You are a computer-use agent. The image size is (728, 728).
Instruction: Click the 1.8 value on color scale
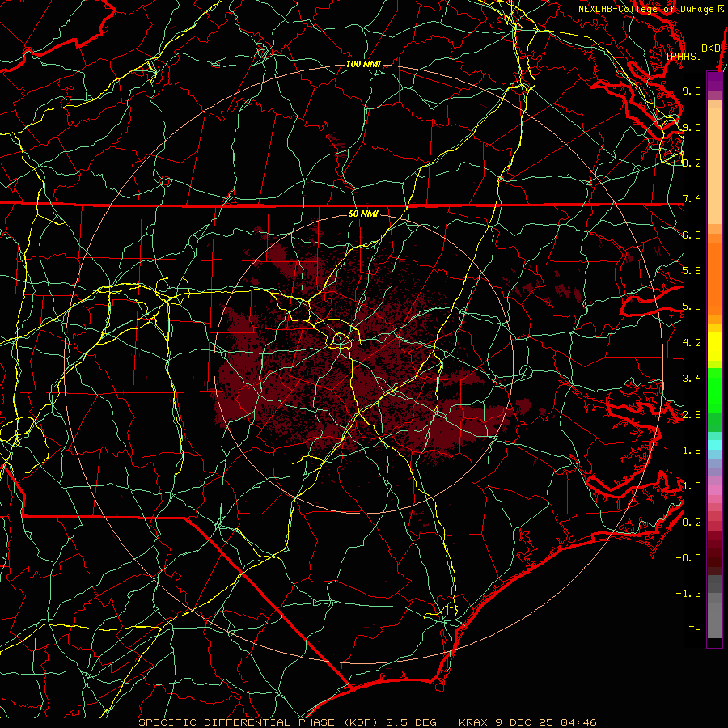tap(692, 451)
